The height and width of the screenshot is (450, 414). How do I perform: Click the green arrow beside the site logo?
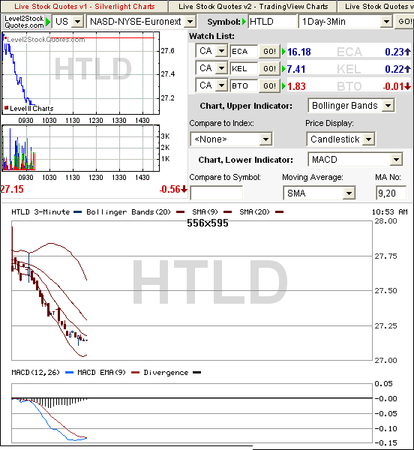(48, 22)
